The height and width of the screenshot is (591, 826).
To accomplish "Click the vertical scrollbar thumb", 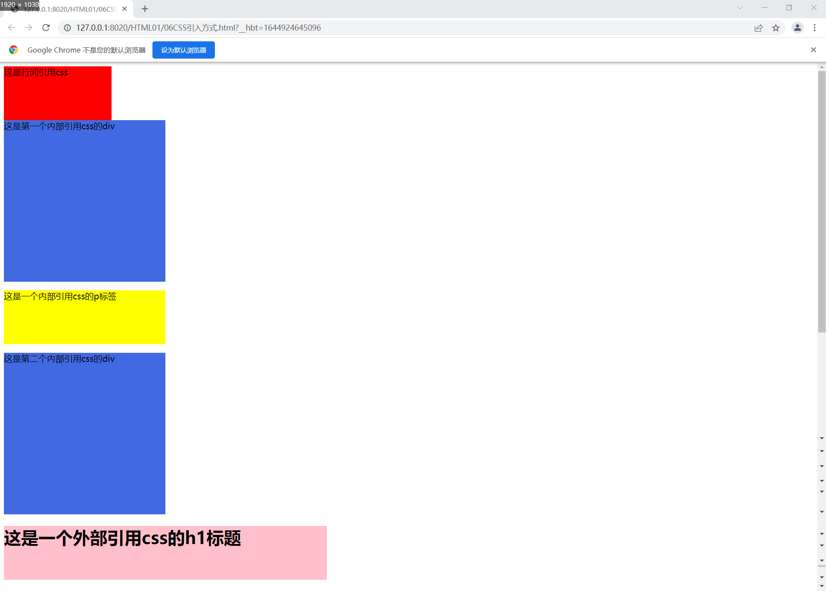I will 822,202.
